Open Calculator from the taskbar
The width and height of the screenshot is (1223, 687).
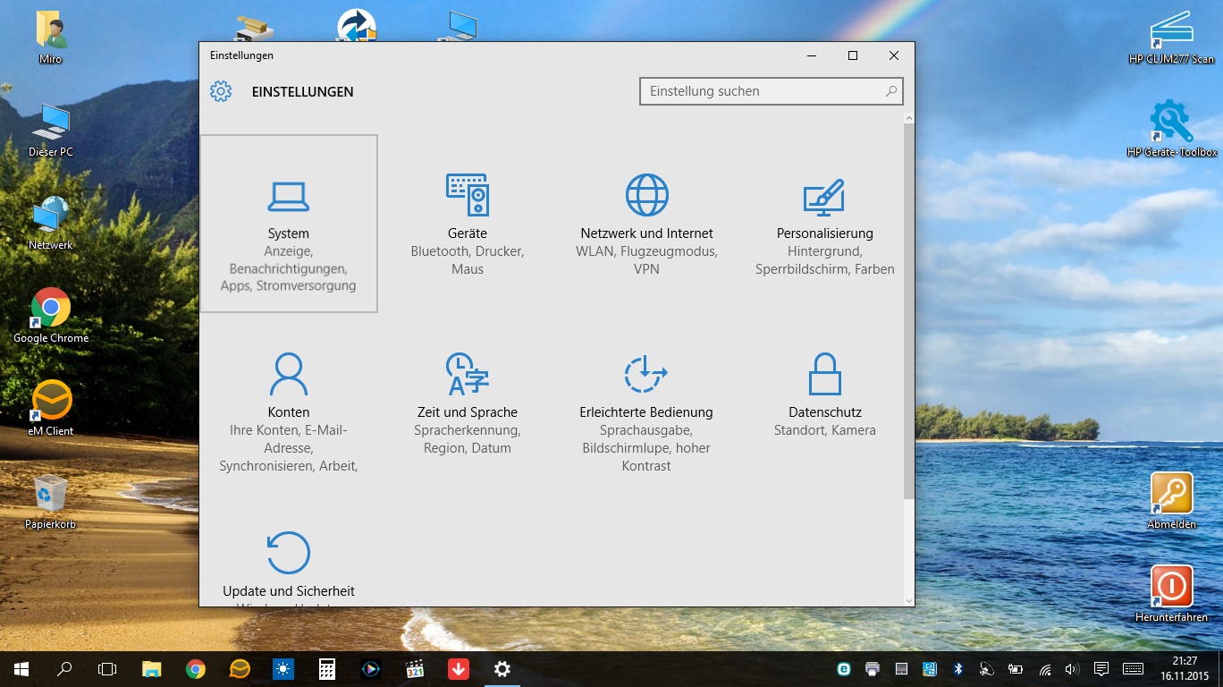pyautogui.click(x=327, y=669)
